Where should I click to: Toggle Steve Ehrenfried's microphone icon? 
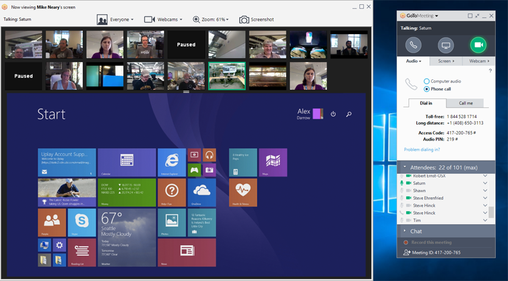(402, 198)
